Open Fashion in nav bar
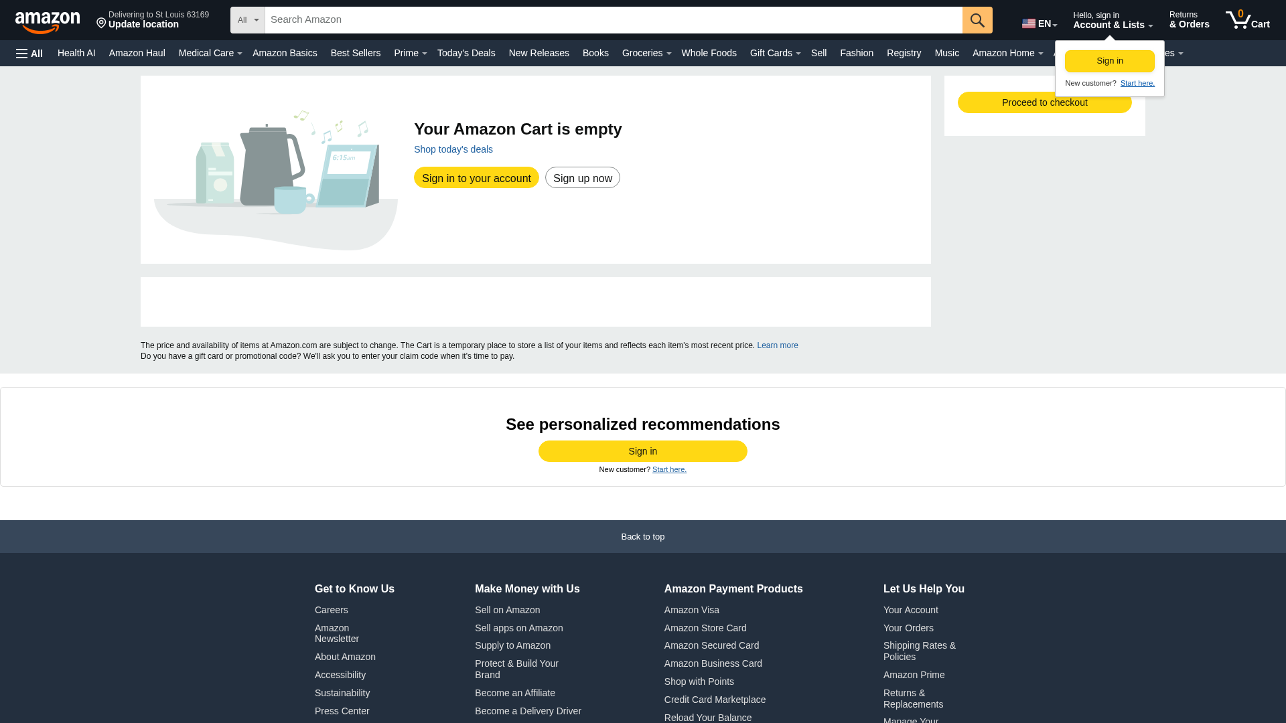This screenshot has height=723, width=1286. (857, 53)
